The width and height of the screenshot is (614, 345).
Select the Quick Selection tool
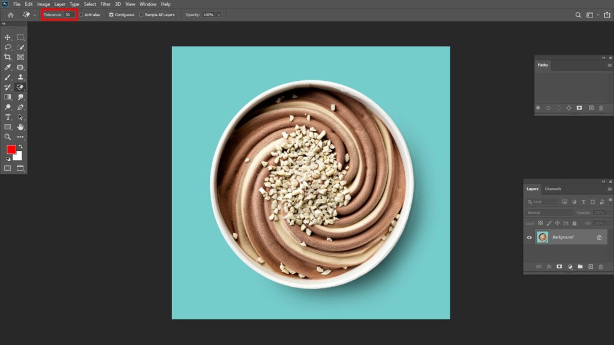tap(20, 47)
